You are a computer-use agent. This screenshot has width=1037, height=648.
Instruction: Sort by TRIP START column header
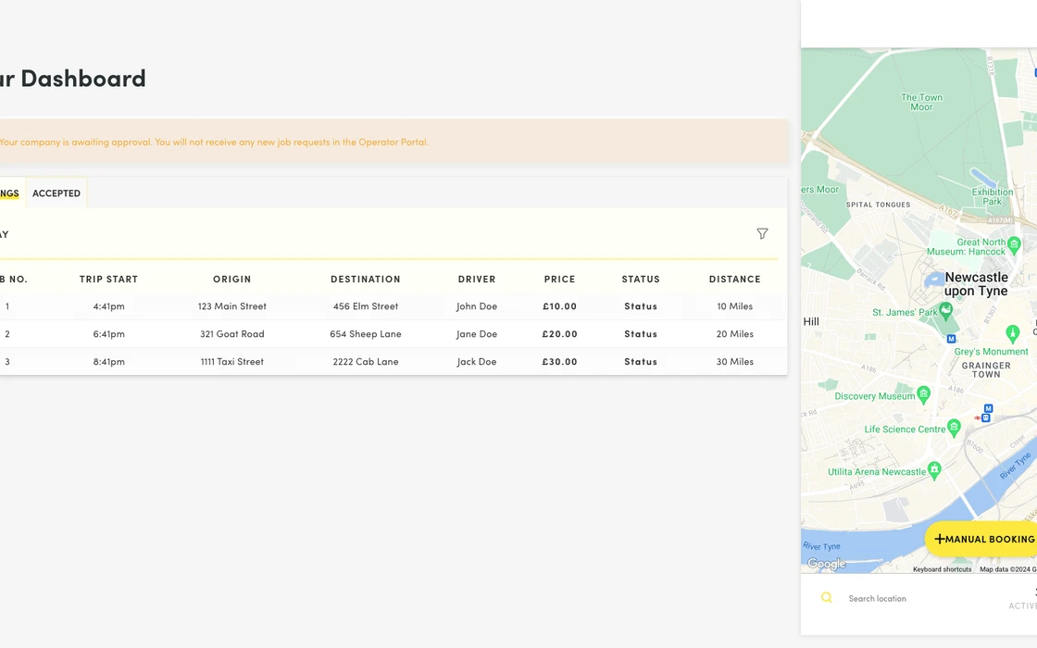[x=108, y=279]
